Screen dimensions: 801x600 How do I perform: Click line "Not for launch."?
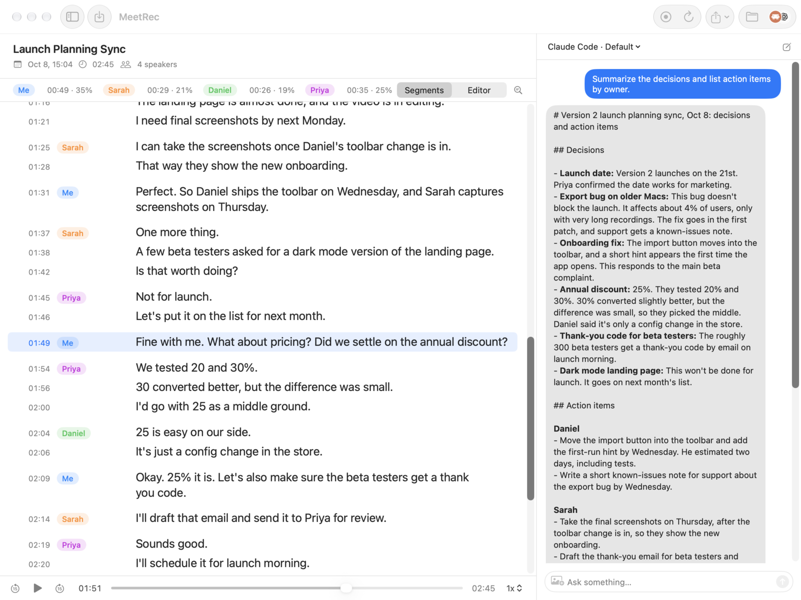point(174,297)
